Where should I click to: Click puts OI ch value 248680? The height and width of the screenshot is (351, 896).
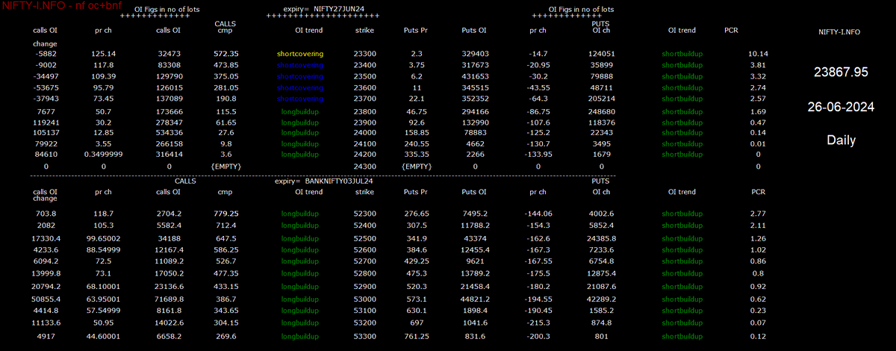(601, 111)
